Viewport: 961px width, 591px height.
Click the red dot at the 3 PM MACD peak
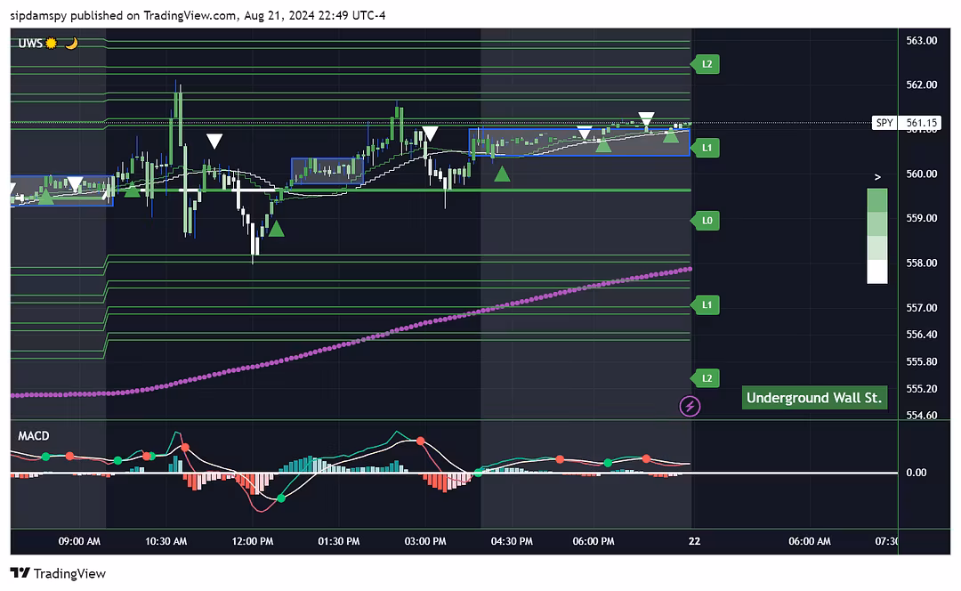(x=420, y=441)
